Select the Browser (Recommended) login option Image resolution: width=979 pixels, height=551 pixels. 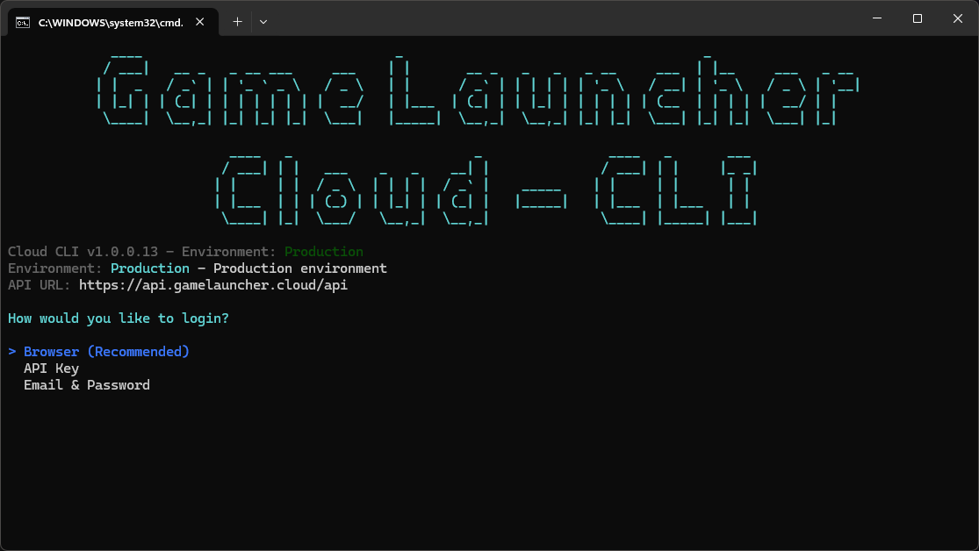tap(106, 352)
